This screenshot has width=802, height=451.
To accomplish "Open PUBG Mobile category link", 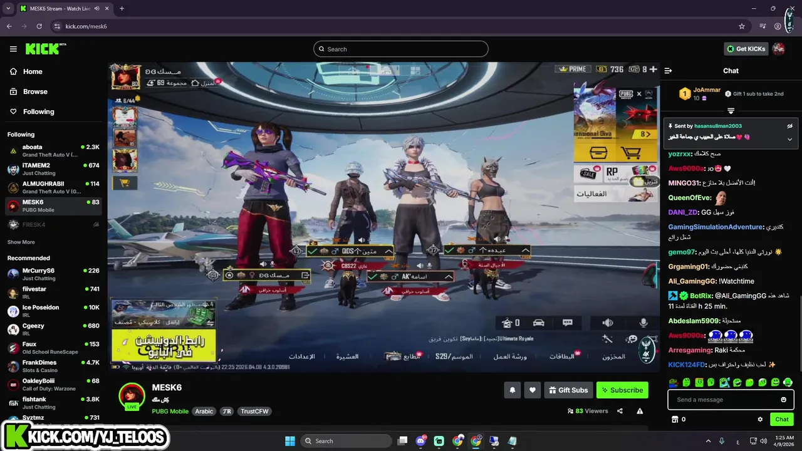I will (x=170, y=412).
